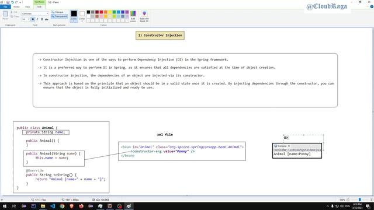Show hidden system tray icons
This screenshot has width=374, height=210.
coord(327,206)
